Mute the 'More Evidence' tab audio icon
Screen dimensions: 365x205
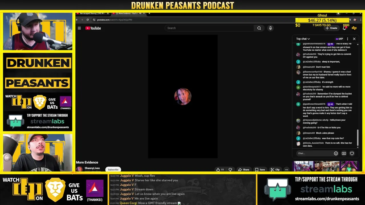click(140, 13)
